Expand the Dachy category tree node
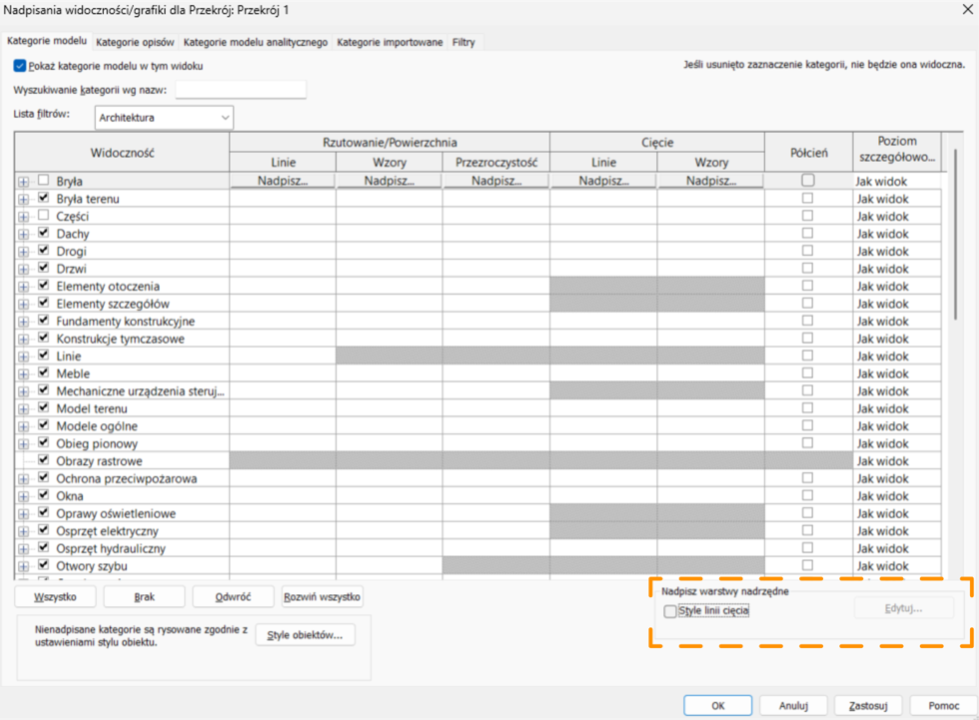The height and width of the screenshot is (720, 979). click(23, 234)
